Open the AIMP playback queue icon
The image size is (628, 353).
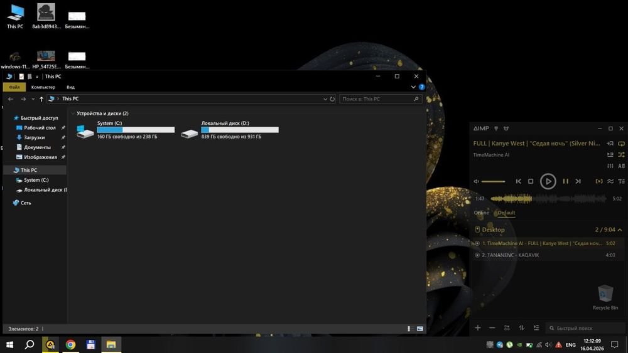[x=610, y=155]
